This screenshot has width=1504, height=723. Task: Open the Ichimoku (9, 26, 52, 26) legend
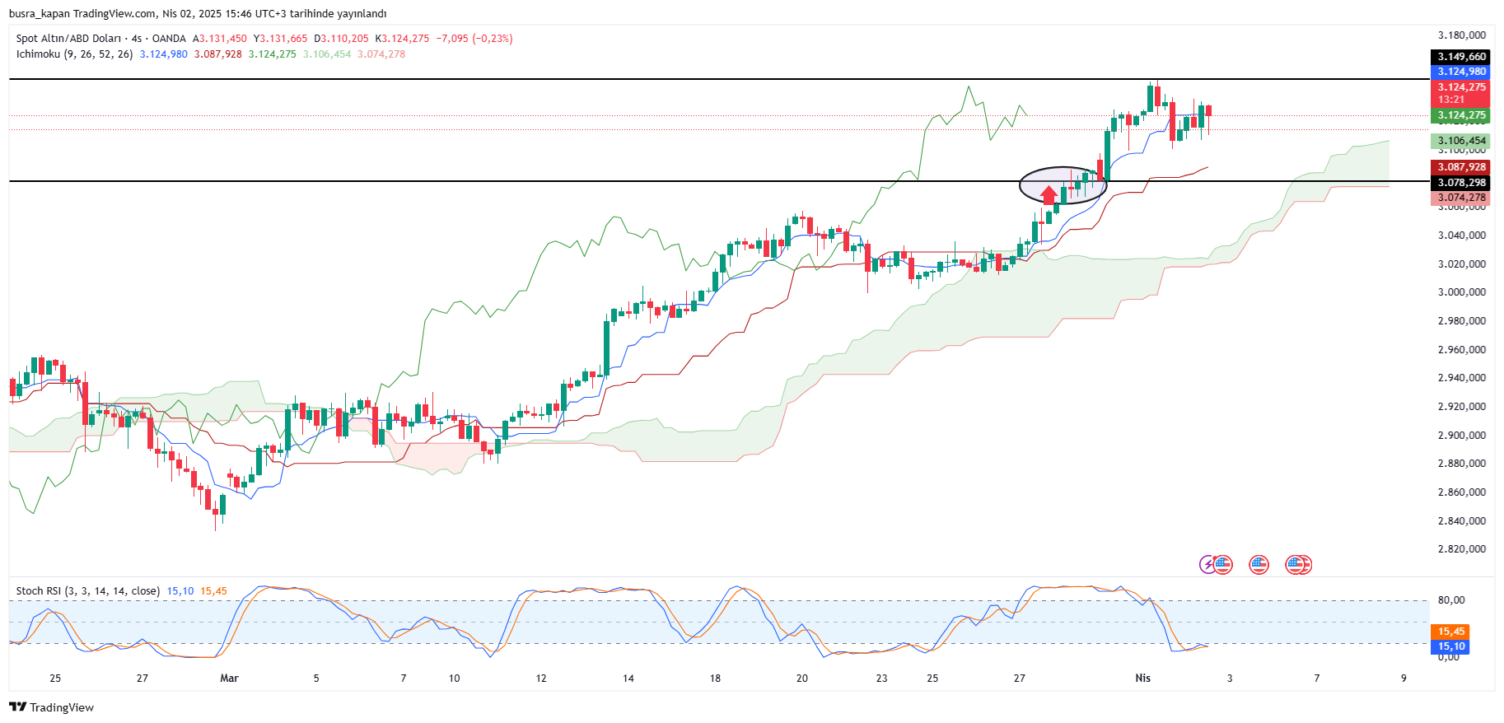(x=74, y=54)
